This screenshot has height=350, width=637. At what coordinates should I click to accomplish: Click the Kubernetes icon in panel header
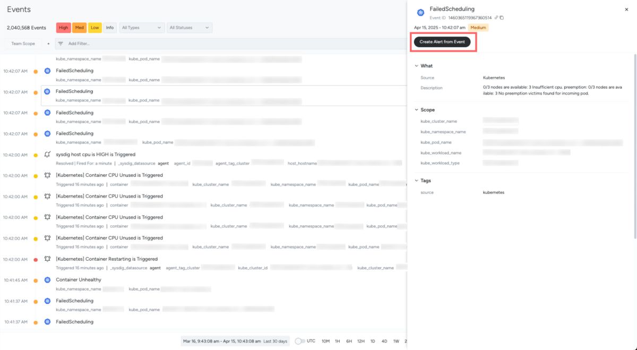click(x=421, y=13)
